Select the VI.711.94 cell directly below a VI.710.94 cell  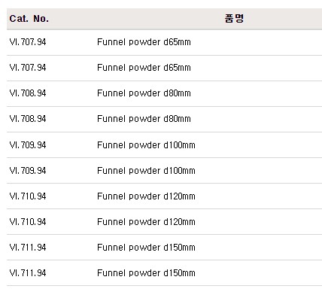pyautogui.click(x=28, y=248)
